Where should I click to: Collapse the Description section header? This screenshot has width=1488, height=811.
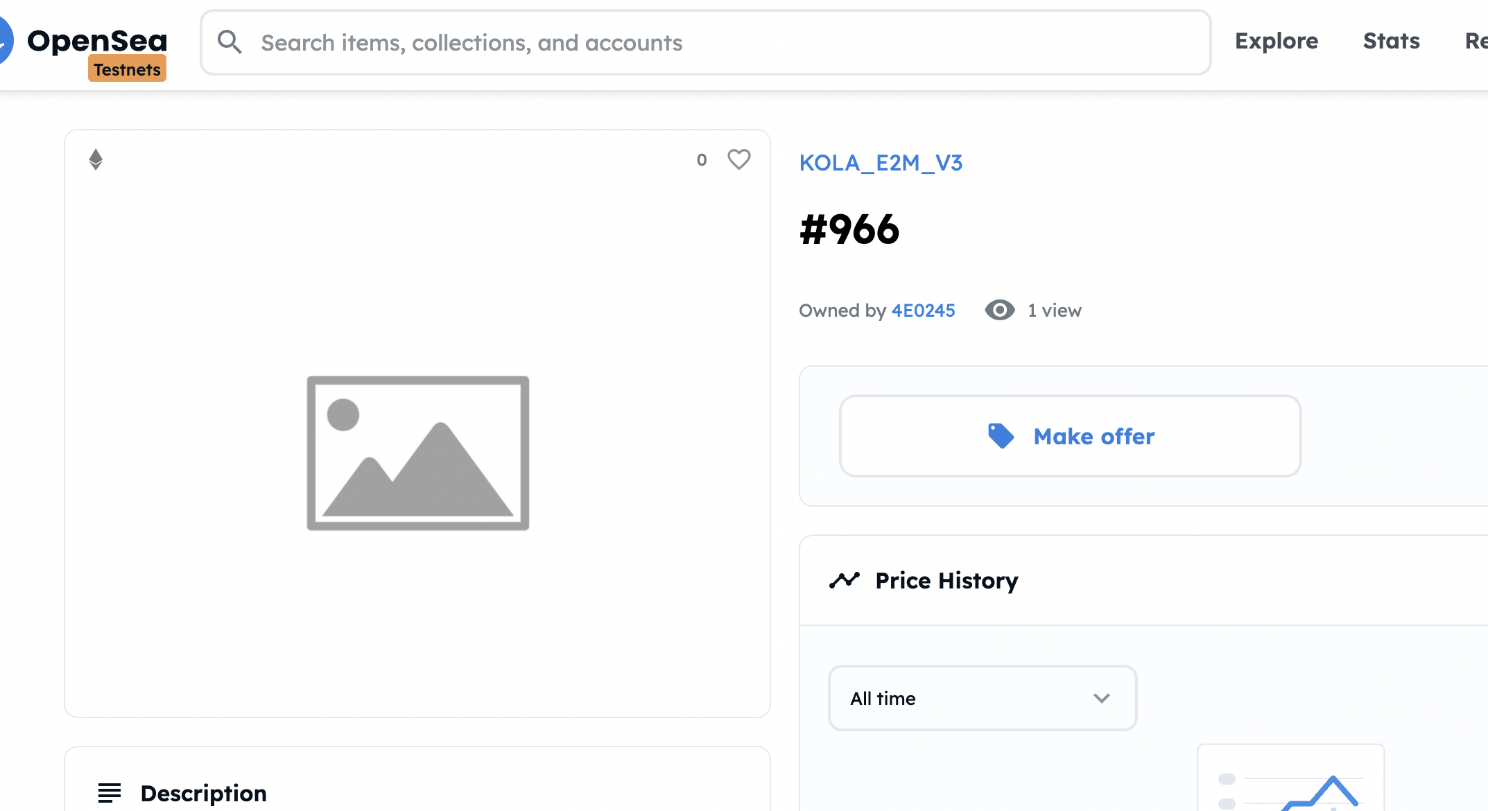417,782
